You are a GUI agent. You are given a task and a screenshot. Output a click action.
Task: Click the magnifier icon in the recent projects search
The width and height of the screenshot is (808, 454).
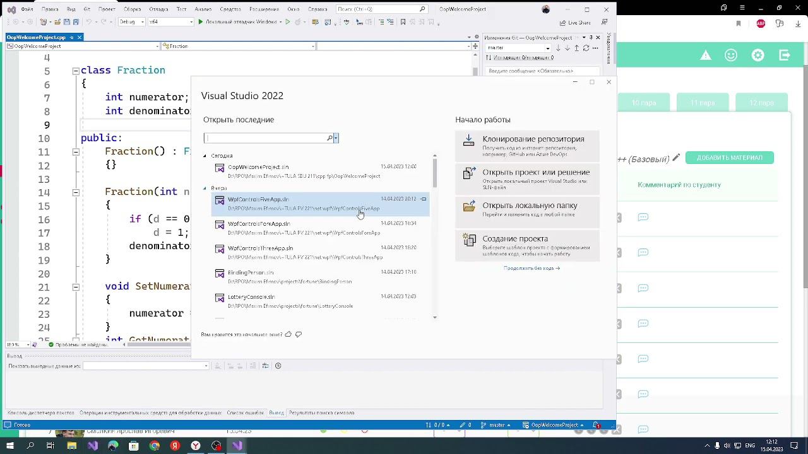(330, 138)
